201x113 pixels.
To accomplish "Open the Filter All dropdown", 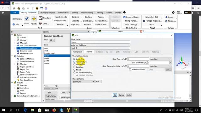I will click(52, 40).
